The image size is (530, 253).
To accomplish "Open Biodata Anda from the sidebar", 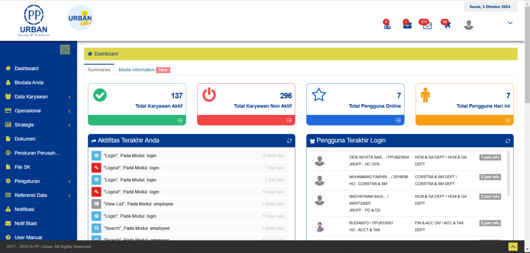I will click(29, 82).
